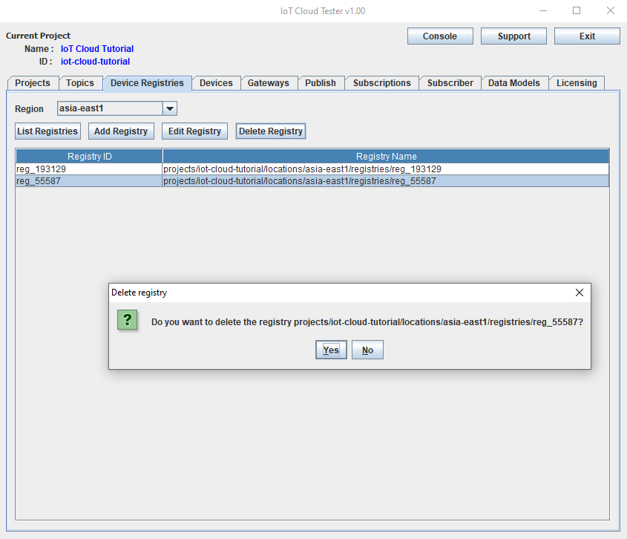Click the Registry ID column header
Viewport: 627px width, 539px height.
(89, 157)
